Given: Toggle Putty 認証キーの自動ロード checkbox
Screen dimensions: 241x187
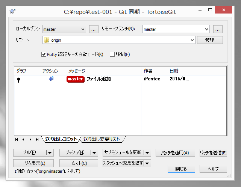Looking at the screenshot, I should click(x=44, y=54).
